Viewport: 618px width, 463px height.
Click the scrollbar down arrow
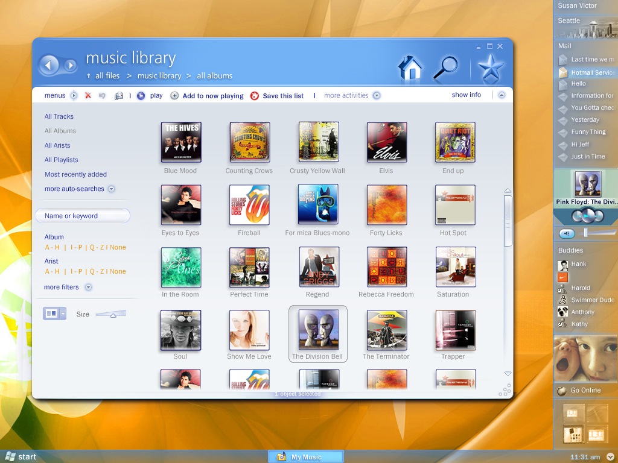(x=508, y=373)
